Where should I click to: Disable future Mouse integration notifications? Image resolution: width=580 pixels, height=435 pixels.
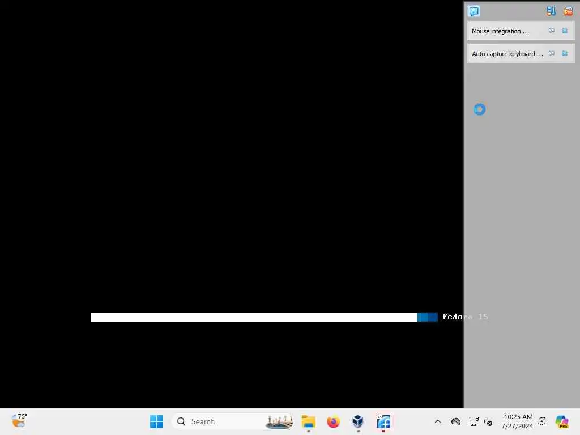[x=552, y=31]
